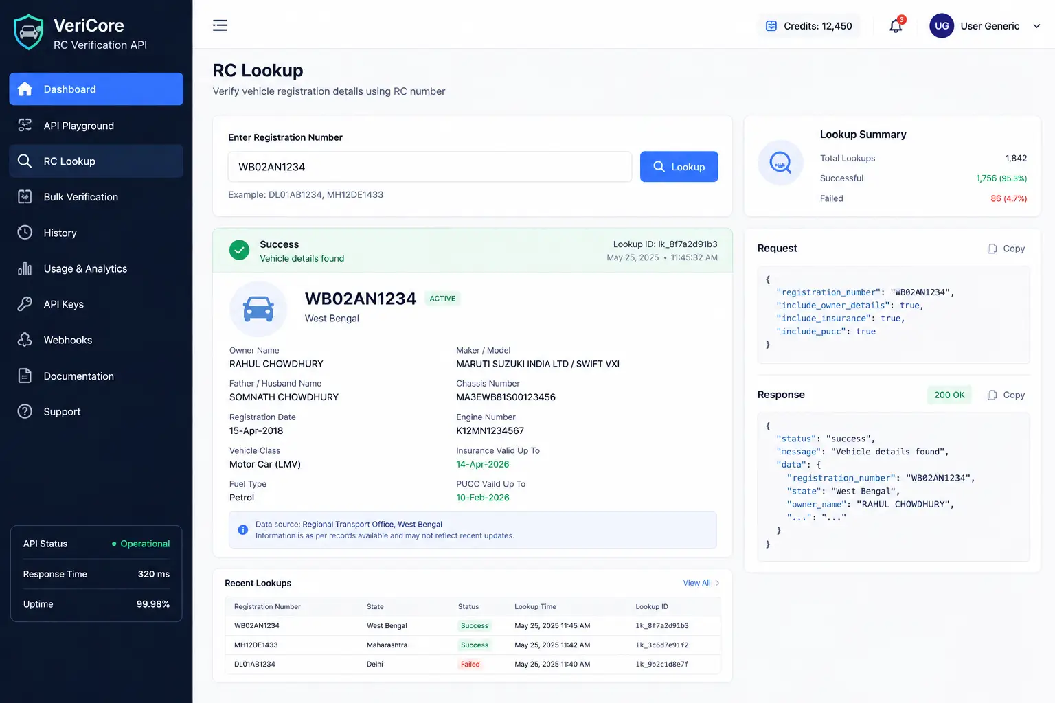Click the View All chevron arrow
1055x703 pixels.
coord(718,583)
